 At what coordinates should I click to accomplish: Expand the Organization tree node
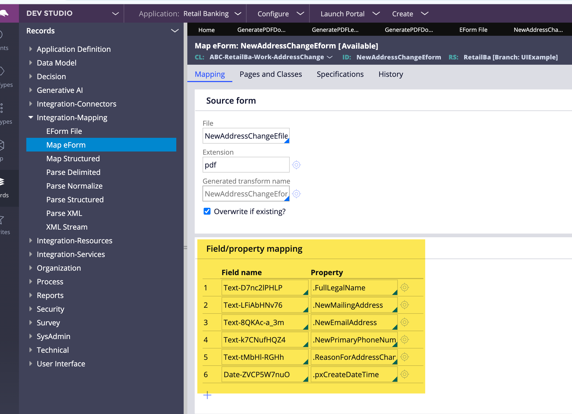point(31,268)
